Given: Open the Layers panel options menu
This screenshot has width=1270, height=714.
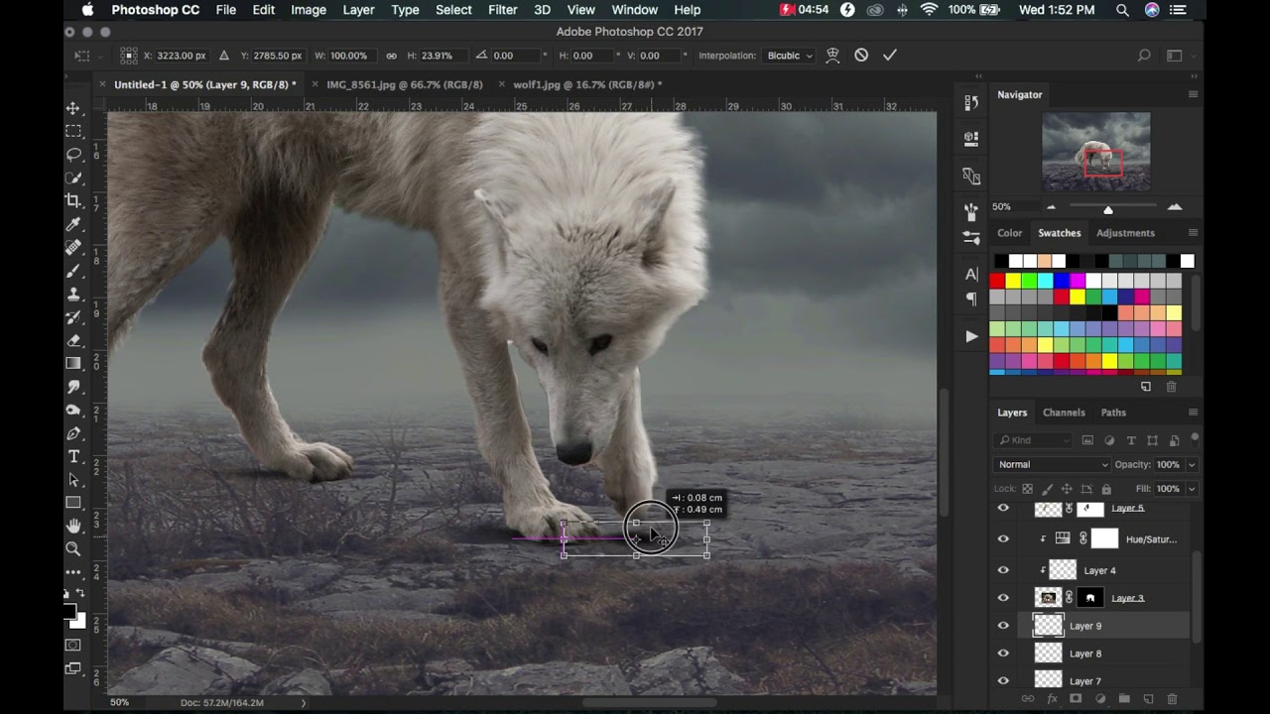Looking at the screenshot, I should pyautogui.click(x=1193, y=413).
